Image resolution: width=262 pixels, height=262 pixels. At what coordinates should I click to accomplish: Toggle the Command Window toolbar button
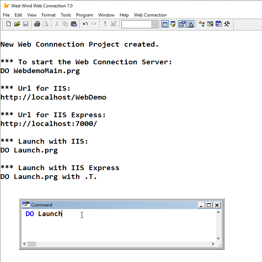click(x=165, y=24)
